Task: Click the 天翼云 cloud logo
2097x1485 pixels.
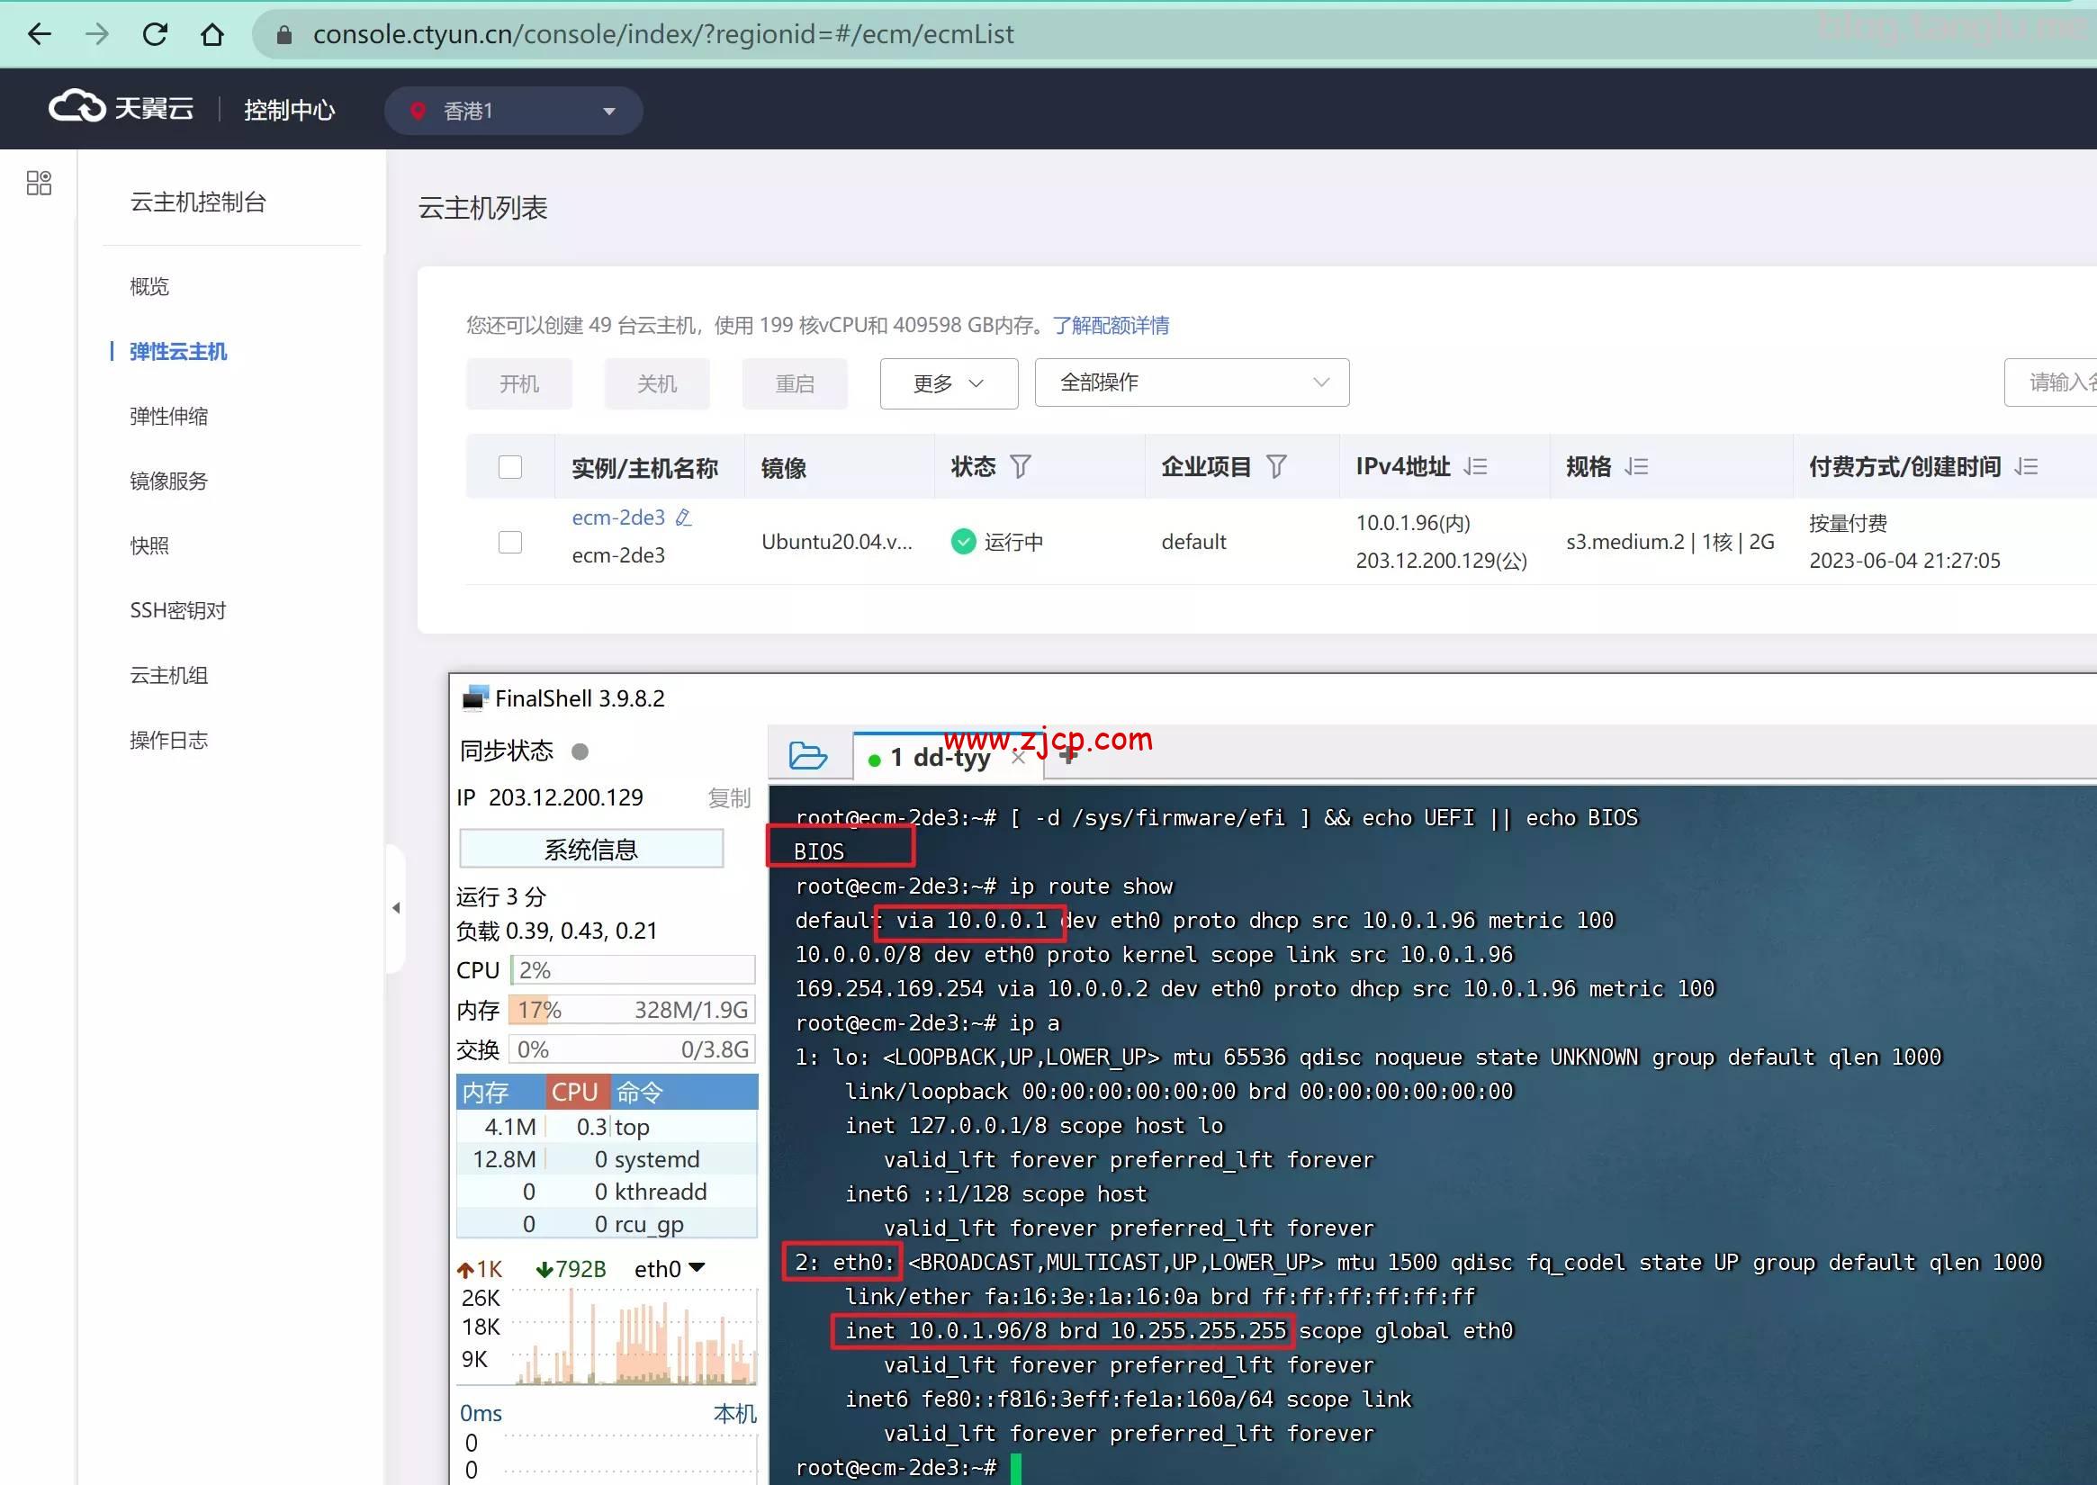Action: 121,107
